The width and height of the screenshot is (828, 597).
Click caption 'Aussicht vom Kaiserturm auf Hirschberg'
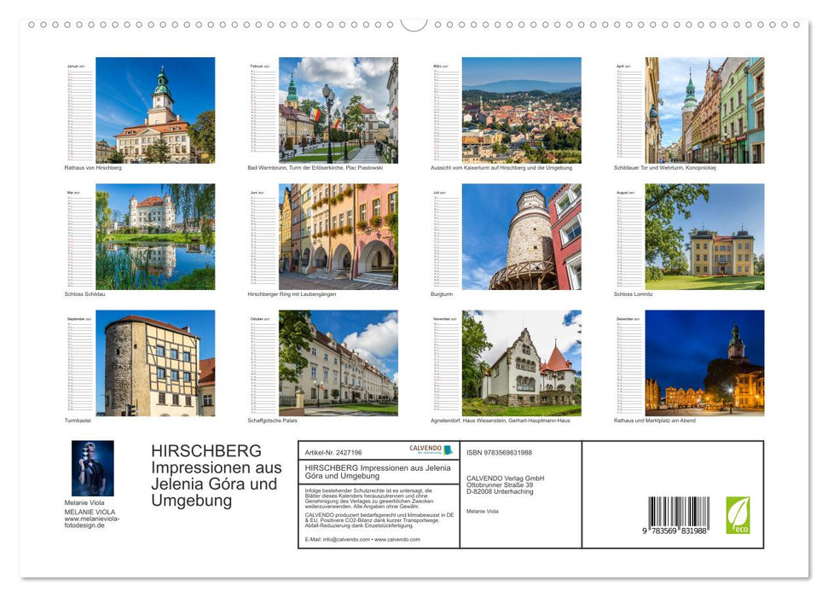tap(501, 167)
